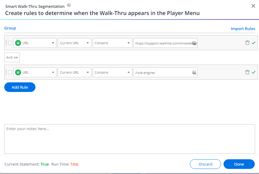Click the Add Rule button

pyautogui.click(x=20, y=87)
